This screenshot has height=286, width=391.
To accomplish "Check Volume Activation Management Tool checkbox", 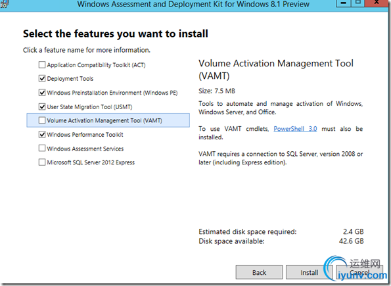I will [x=42, y=120].
